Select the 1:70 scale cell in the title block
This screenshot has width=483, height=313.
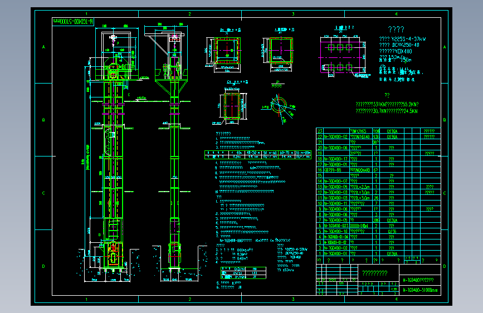(394, 289)
